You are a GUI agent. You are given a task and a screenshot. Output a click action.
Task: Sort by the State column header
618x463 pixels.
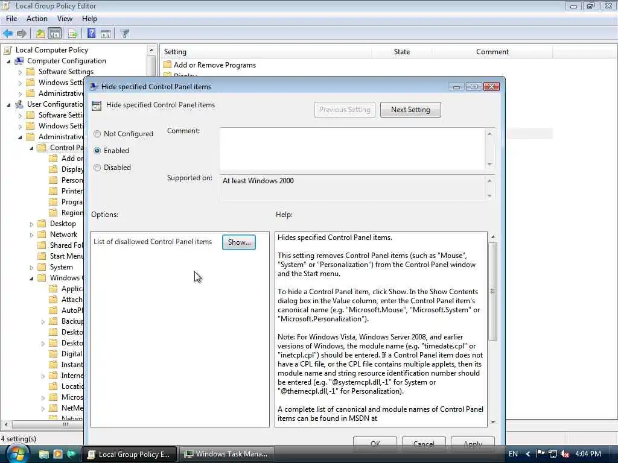click(x=401, y=52)
